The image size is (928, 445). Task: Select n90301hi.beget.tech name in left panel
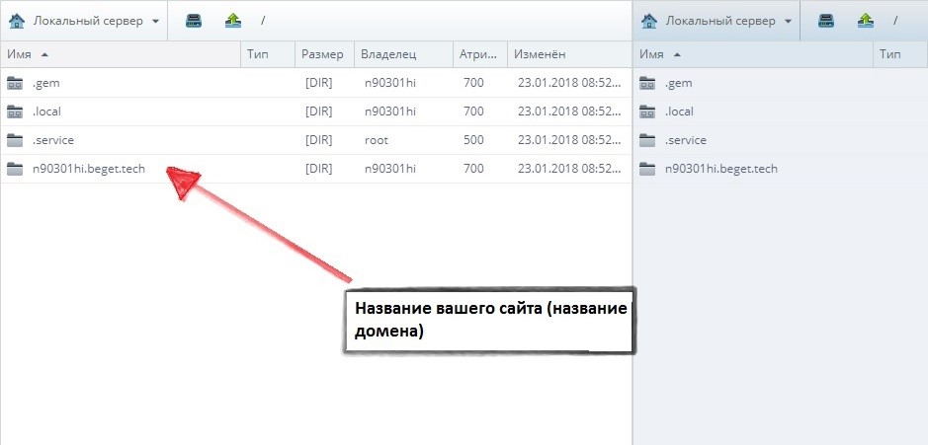click(x=89, y=169)
